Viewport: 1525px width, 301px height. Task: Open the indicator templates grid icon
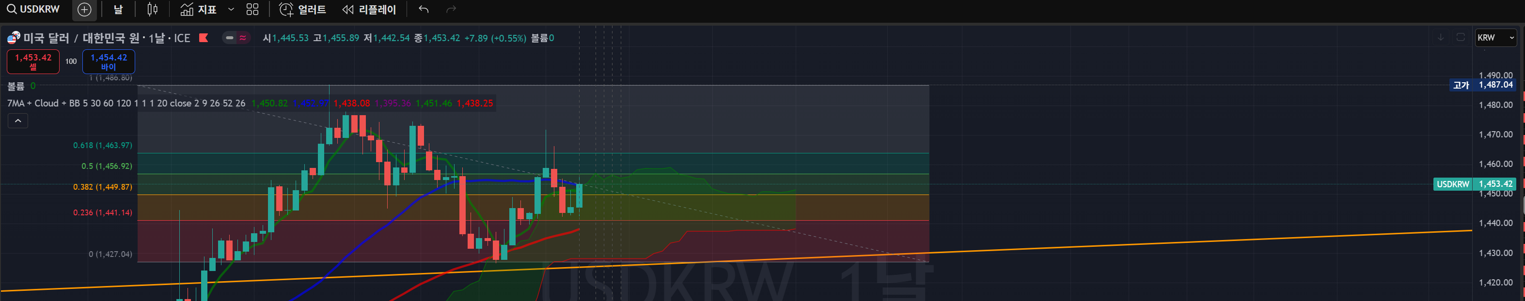point(252,10)
